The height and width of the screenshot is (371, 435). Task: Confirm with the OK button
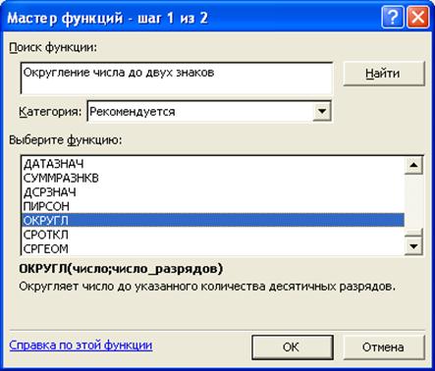coord(293,347)
